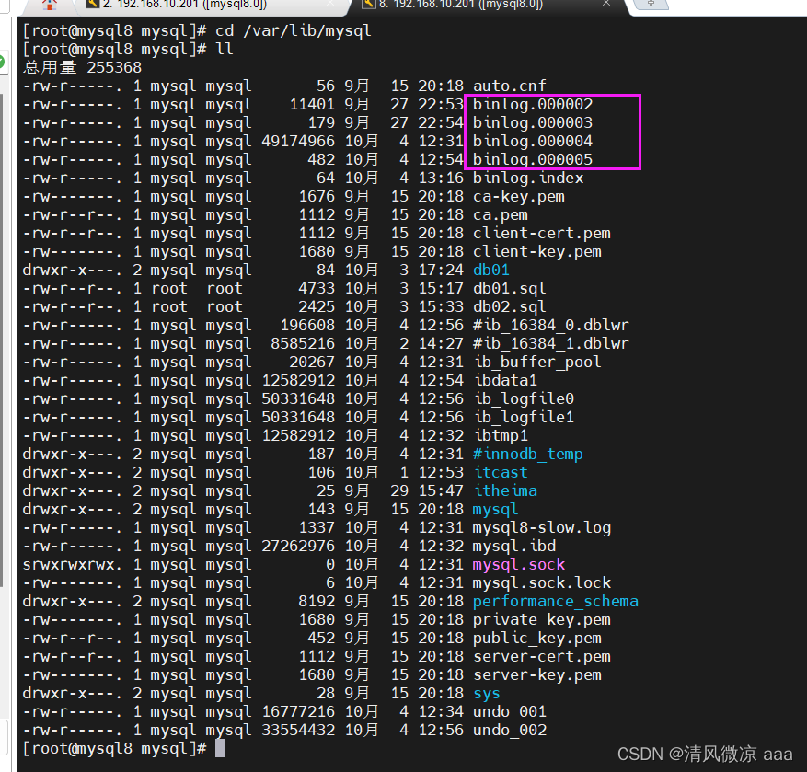
Task: Click the mysql8-slow.log file name
Action: pos(542,527)
